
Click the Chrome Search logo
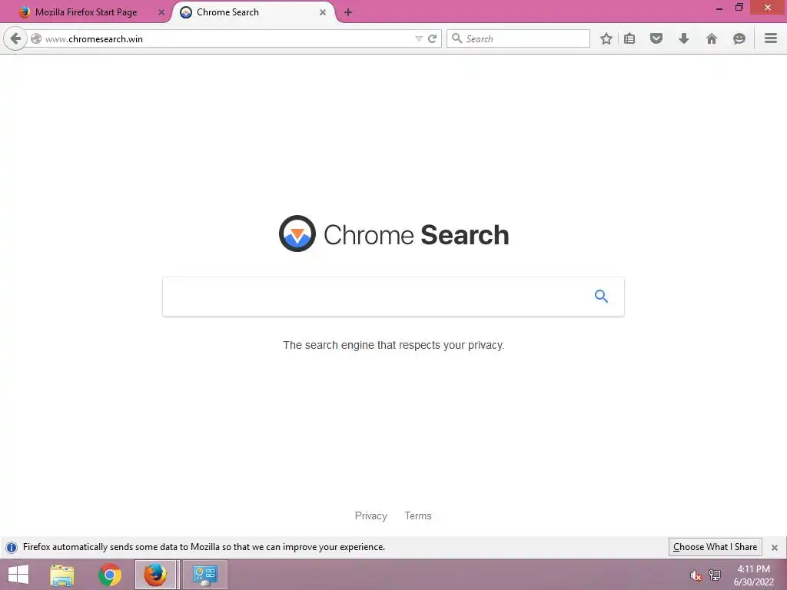click(393, 234)
